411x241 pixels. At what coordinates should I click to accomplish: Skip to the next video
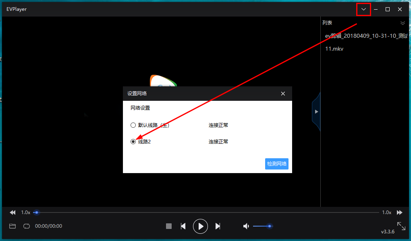218,226
